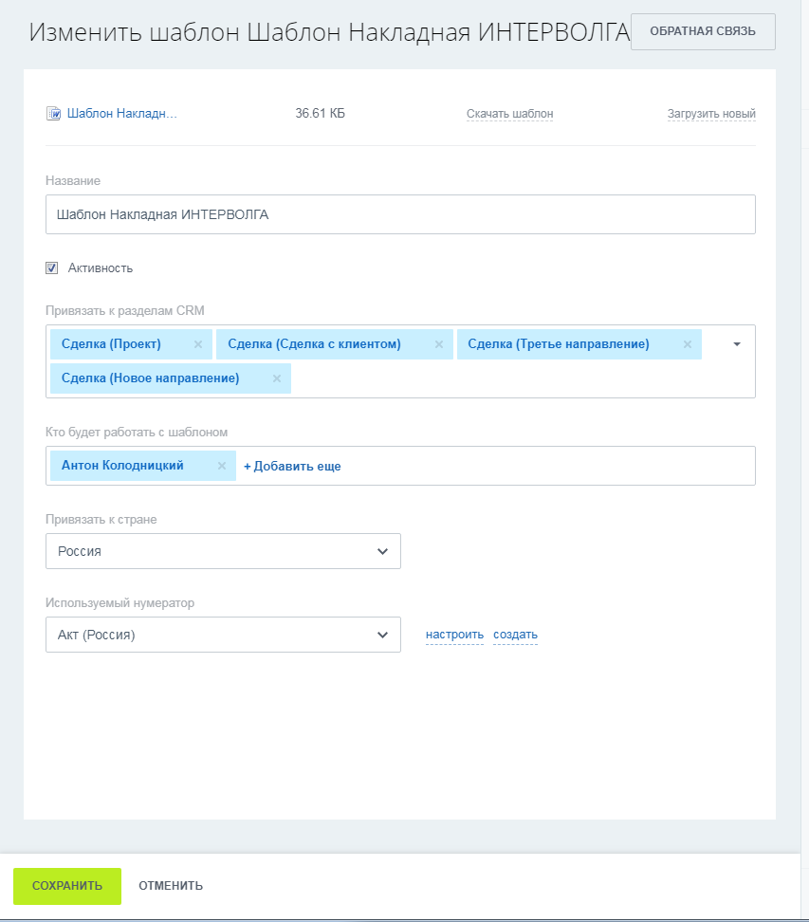Click настроить next to numerator
The width and height of the screenshot is (809, 922).
454,635
